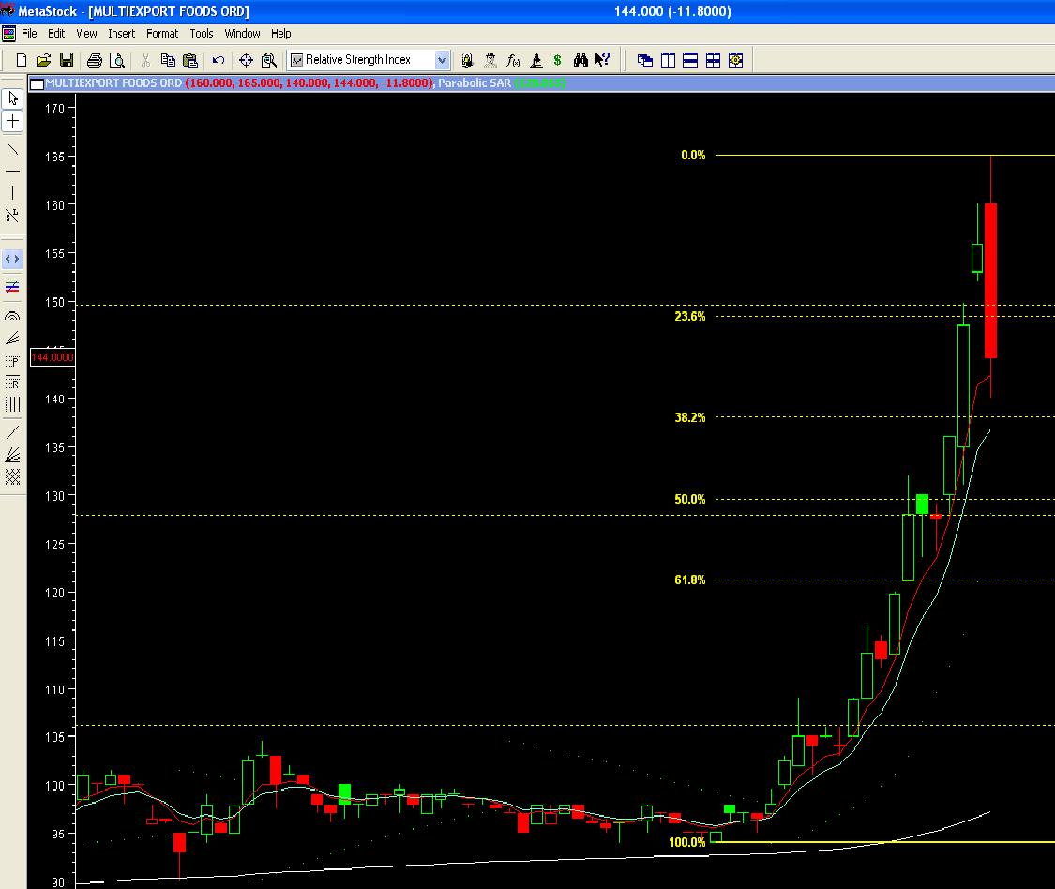
Task: Open the File menu
Action: 29,34
